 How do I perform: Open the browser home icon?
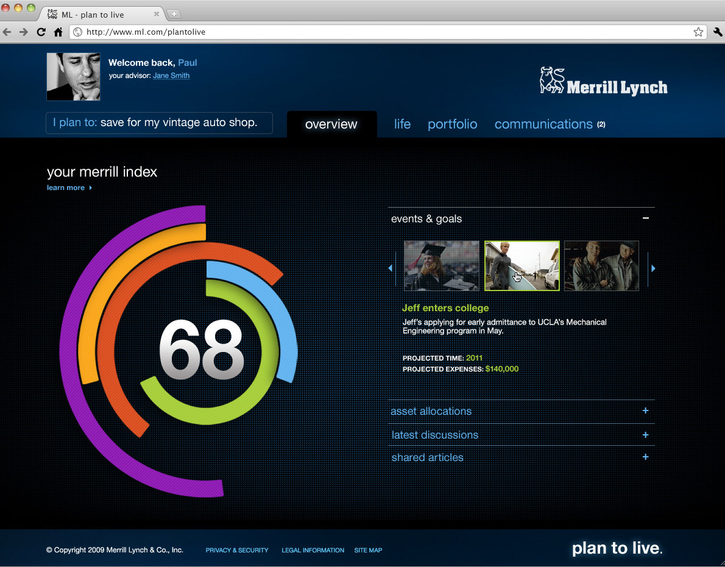[x=58, y=32]
